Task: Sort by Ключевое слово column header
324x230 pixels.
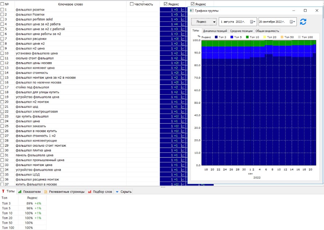Action: [71, 4]
